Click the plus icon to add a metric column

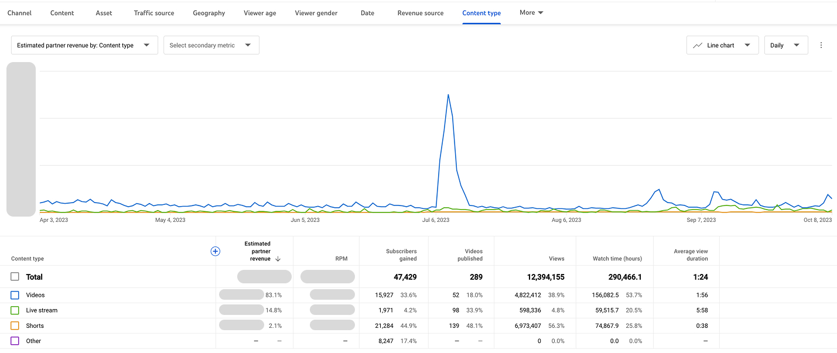215,251
